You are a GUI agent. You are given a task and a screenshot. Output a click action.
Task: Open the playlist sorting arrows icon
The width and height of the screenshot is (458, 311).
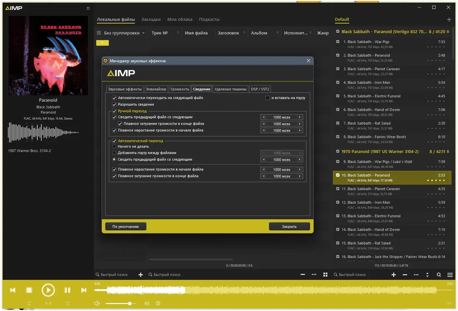coord(427,275)
